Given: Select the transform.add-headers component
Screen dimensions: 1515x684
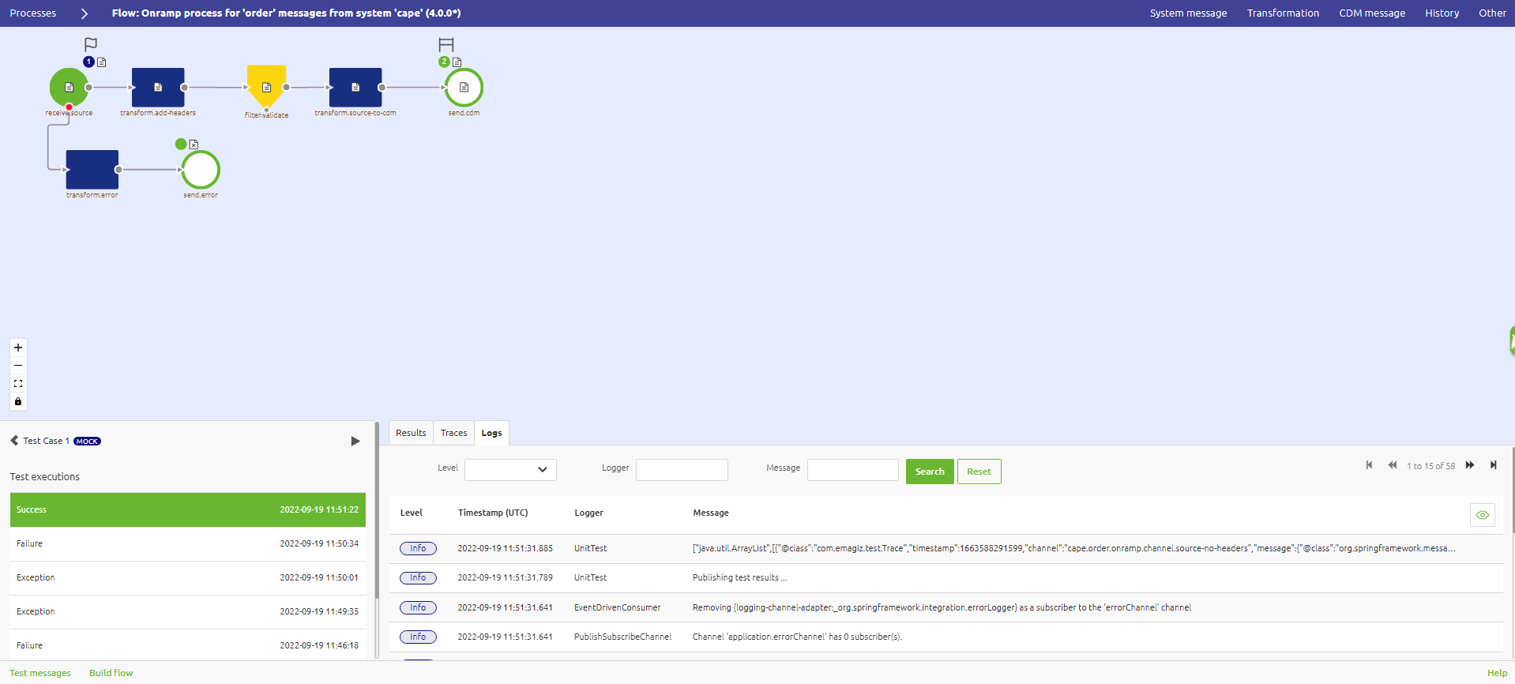Looking at the screenshot, I should [158, 87].
